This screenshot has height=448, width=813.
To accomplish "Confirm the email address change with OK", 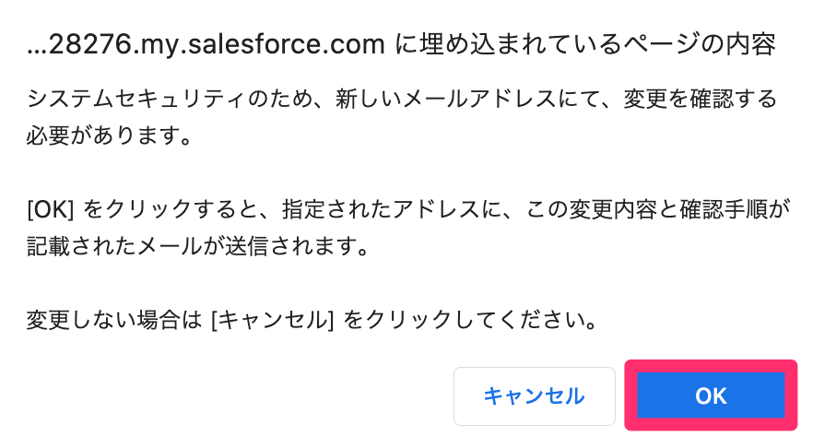I will (x=711, y=395).
